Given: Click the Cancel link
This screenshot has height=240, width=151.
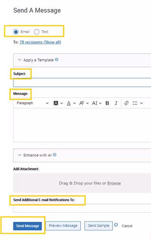Looking at the screenshot, I should pos(127,226).
